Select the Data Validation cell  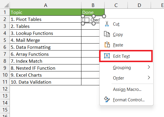click(x=45, y=82)
